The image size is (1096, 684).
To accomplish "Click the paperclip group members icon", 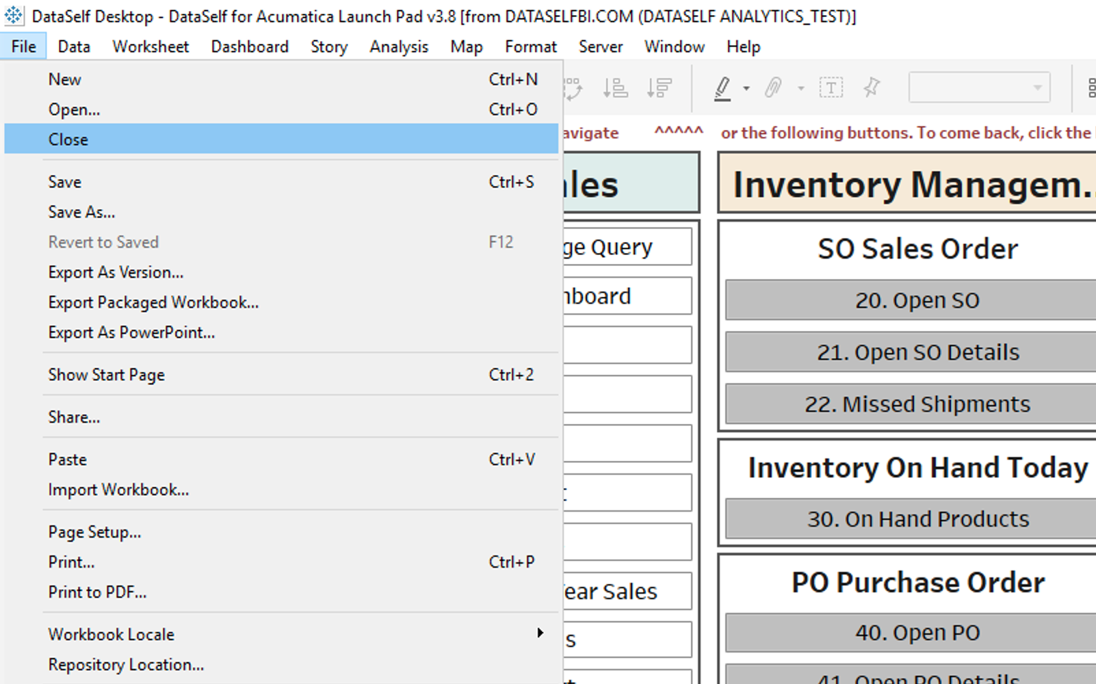I will click(x=774, y=88).
